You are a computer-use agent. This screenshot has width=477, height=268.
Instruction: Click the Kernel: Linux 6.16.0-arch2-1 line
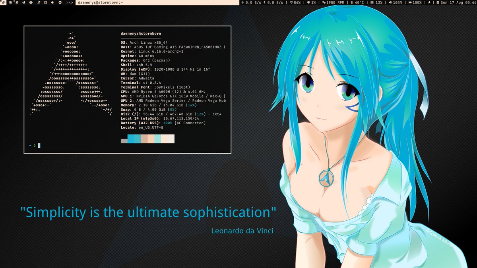coord(152,52)
